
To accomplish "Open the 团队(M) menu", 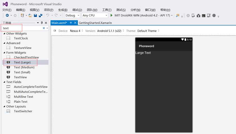I will point(92,10).
